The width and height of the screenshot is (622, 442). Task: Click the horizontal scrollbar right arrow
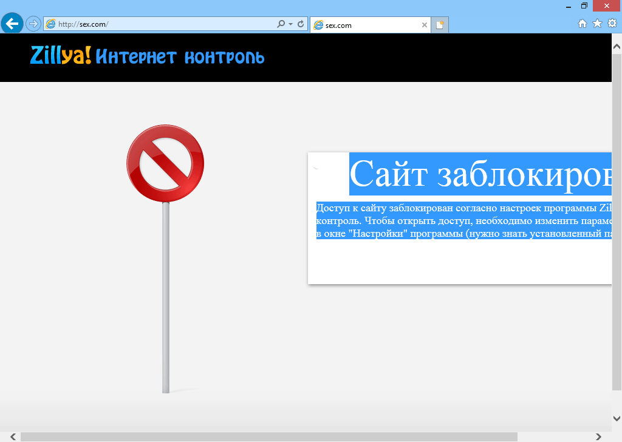598,437
